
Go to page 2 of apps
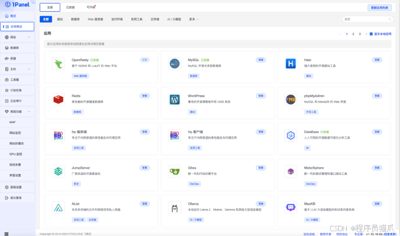pyautogui.click(x=353, y=34)
